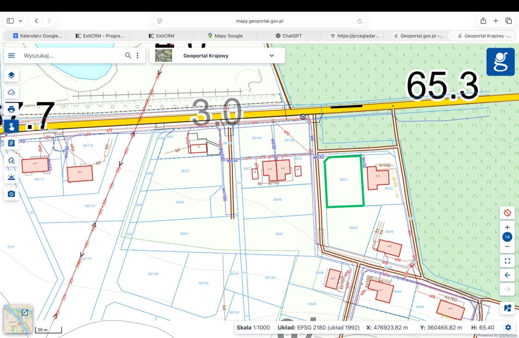Open the map print tool
519x338 pixels.
pos(11,109)
